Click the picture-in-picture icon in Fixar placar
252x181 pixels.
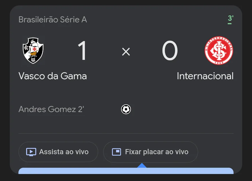pos(116,152)
